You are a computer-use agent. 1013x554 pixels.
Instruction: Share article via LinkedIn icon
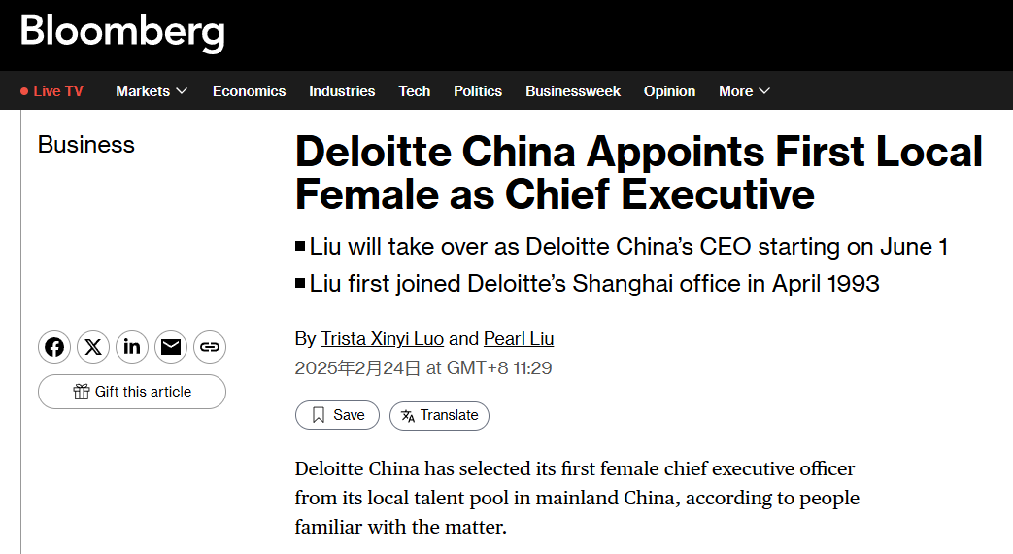(132, 347)
